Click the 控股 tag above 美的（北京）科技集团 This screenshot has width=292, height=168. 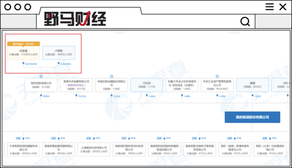coord(265,138)
